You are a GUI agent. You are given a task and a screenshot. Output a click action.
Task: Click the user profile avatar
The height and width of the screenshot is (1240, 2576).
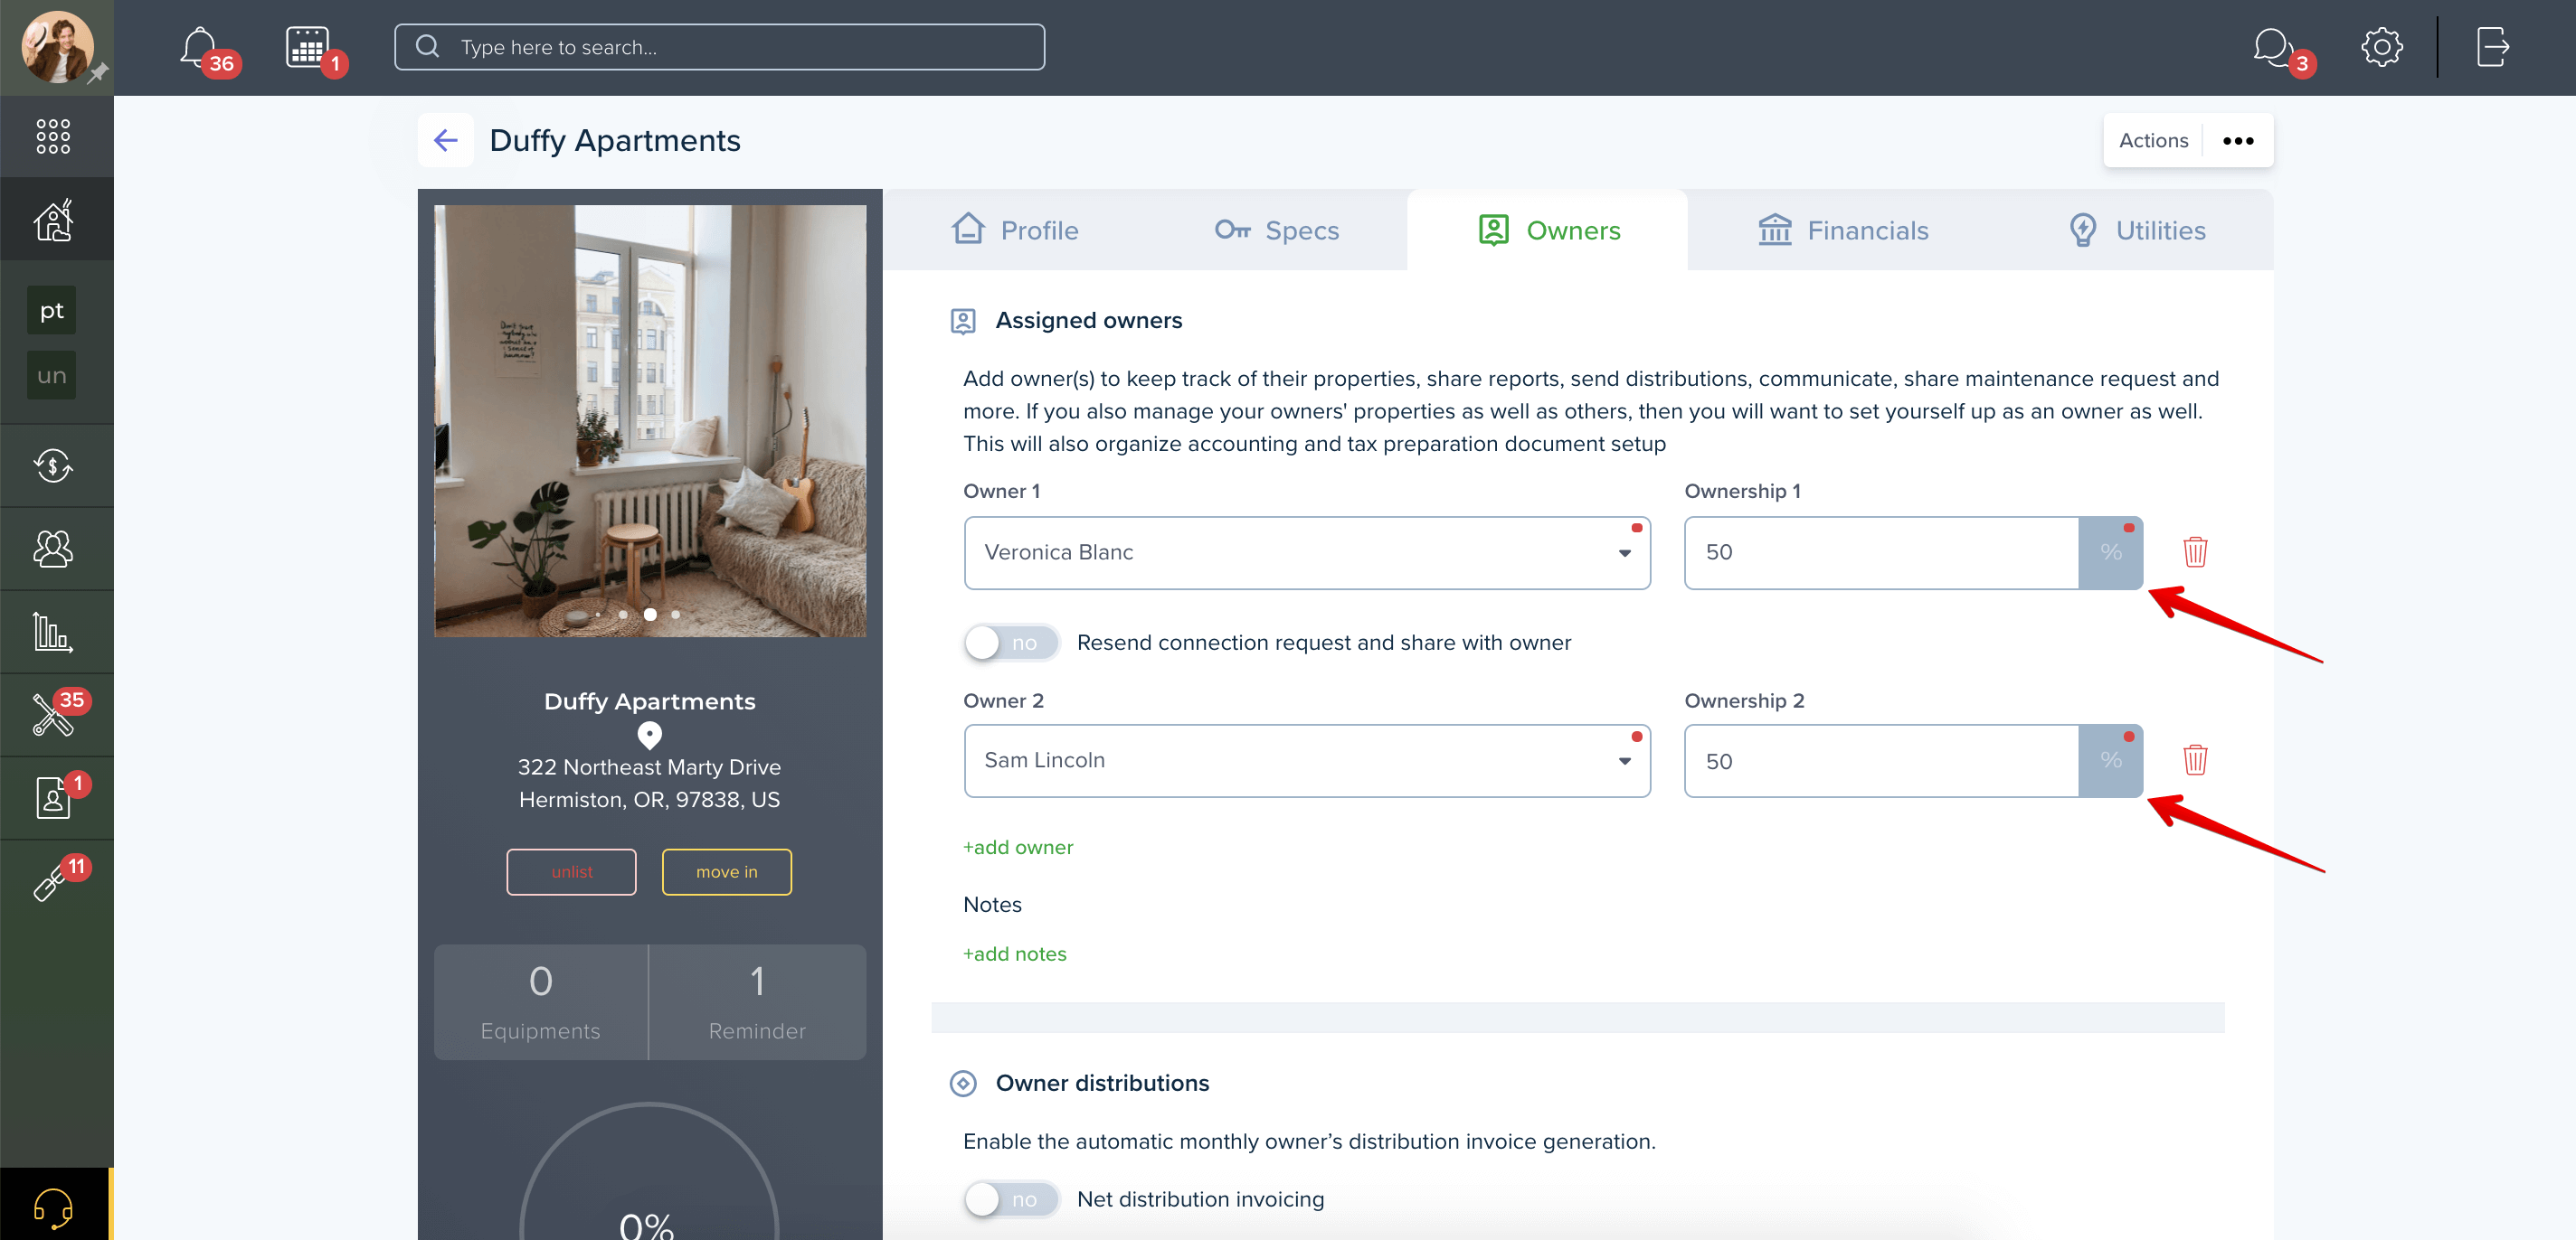[x=57, y=47]
